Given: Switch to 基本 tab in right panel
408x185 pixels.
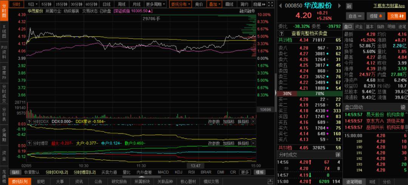Looking at the screenshot, I should click(369, 26).
